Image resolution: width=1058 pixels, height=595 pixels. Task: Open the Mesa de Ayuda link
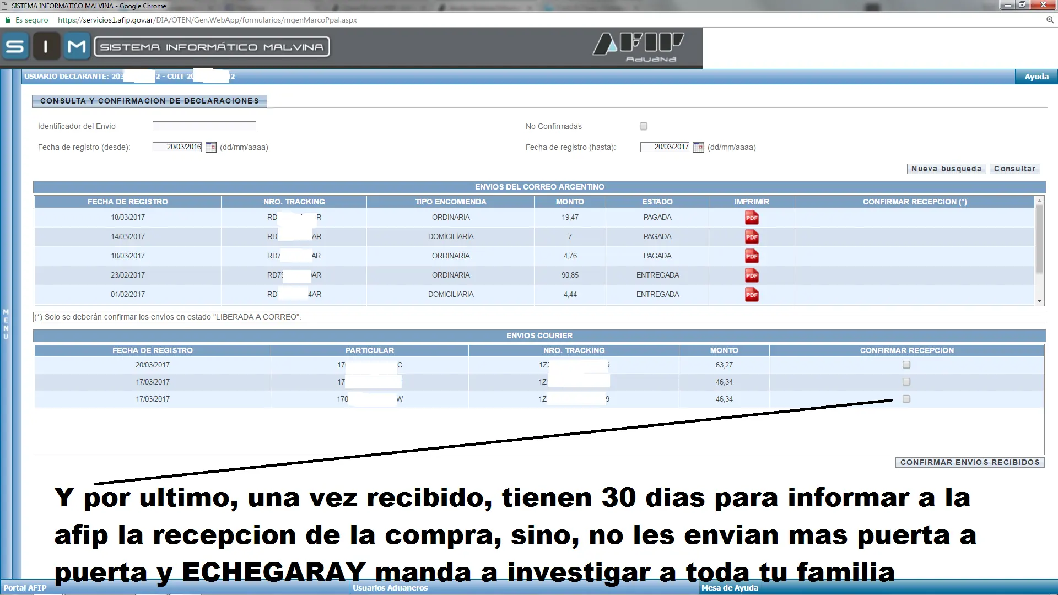[730, 588]
